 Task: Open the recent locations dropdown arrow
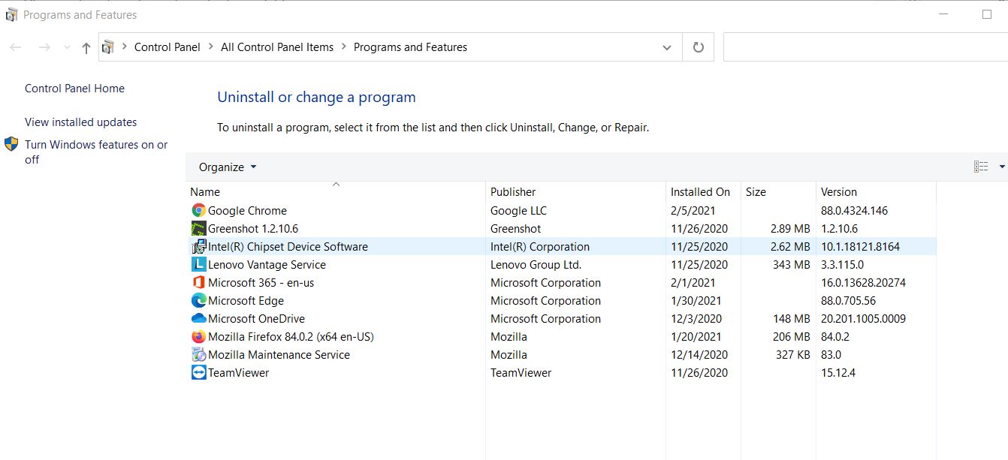67,48
